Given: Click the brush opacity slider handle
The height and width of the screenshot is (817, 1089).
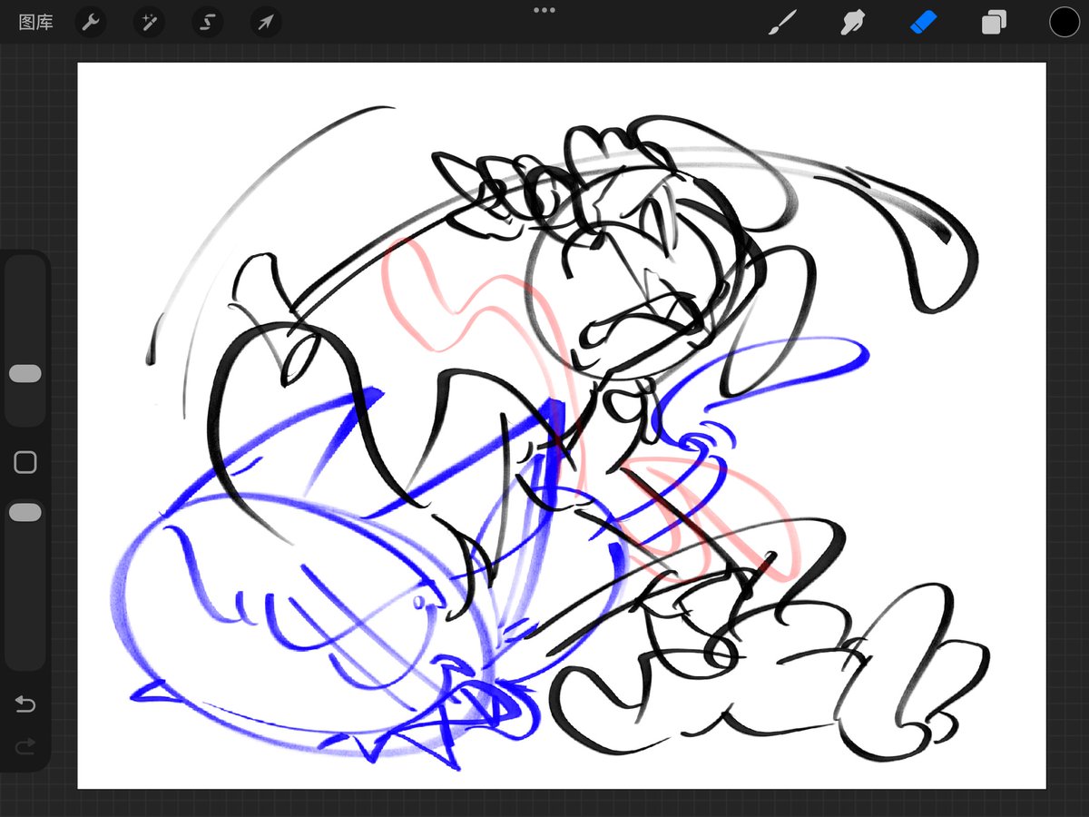Looking at the screenshot, I should pos(25,513).
